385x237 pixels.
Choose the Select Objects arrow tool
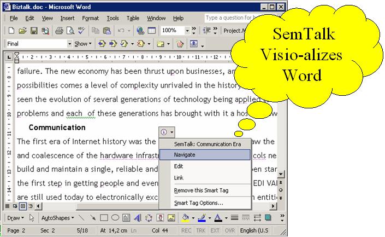(32, 218)
